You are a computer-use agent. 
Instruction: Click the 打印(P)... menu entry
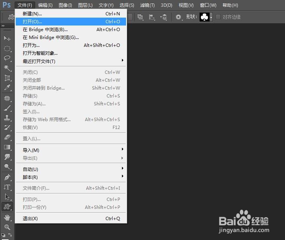point(71,199)
